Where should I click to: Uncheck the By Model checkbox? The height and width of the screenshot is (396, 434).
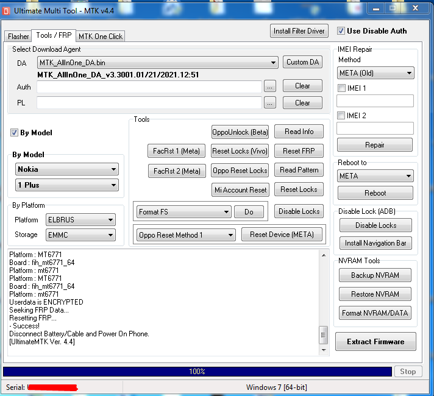(14, 133)
